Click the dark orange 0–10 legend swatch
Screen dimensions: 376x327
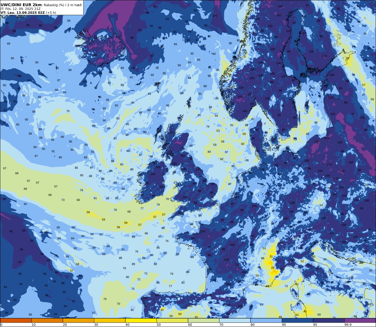tap(16, 320)
